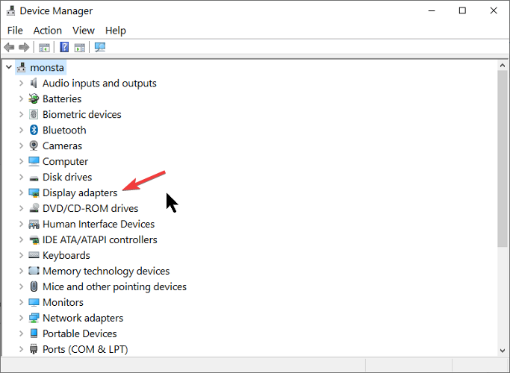The height and width of the screenshot is (373, 510).
Task: Click the Bluetooth device category icon
Action: tap(34, 130)
